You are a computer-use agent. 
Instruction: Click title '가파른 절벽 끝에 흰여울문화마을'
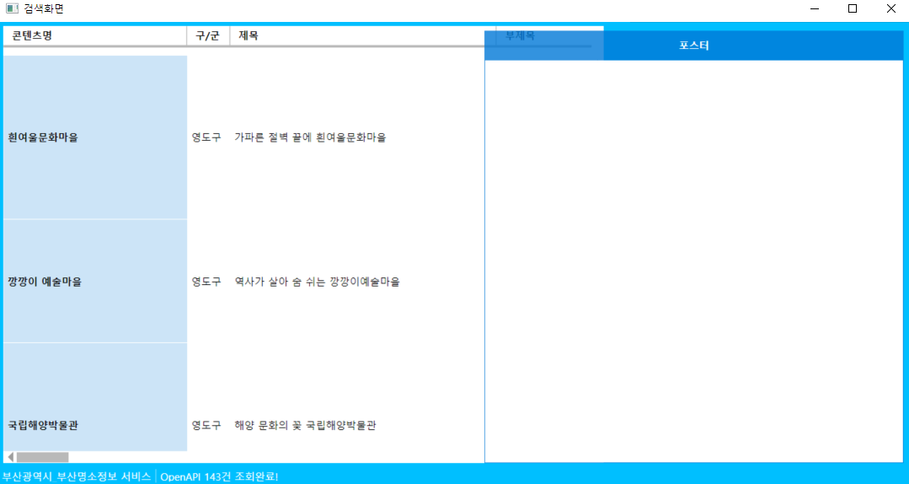point(310,137)
